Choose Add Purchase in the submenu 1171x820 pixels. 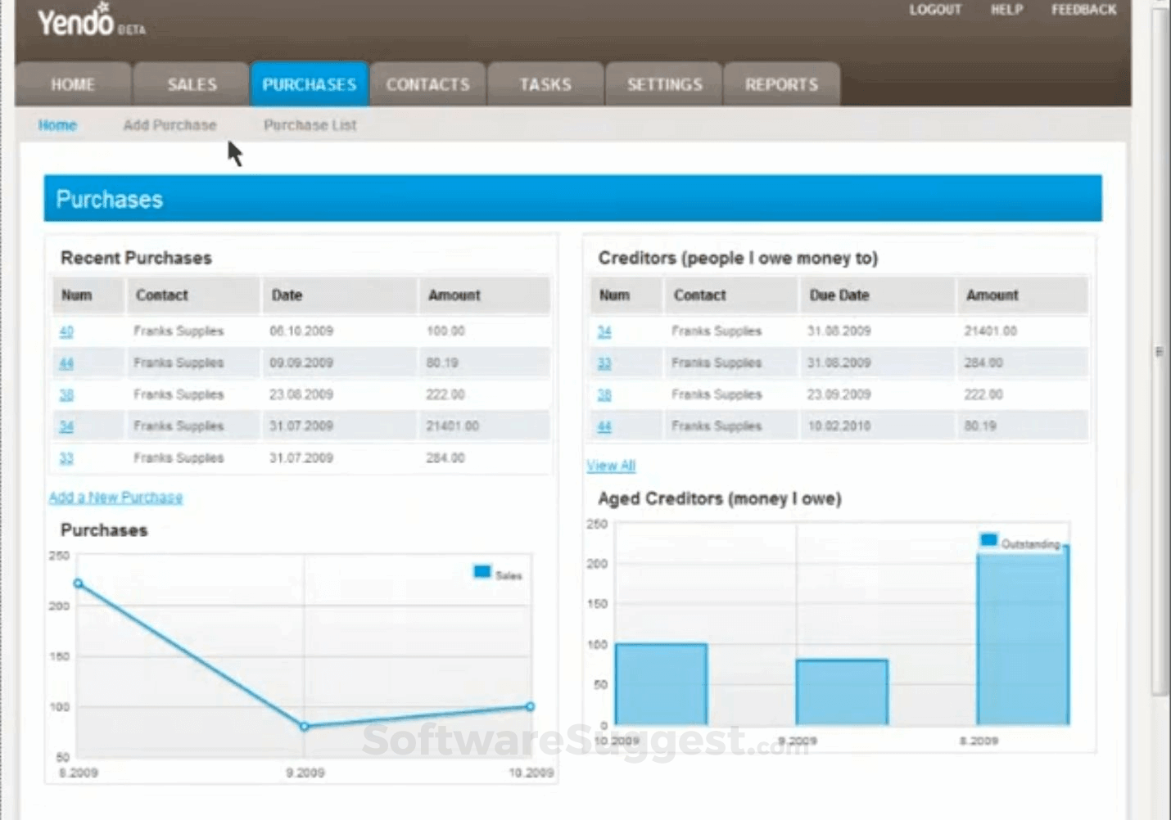[x=170, y=125]
